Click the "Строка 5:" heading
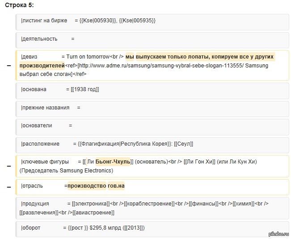This screenshot has width=291, height=239. [x=19, y=5]
